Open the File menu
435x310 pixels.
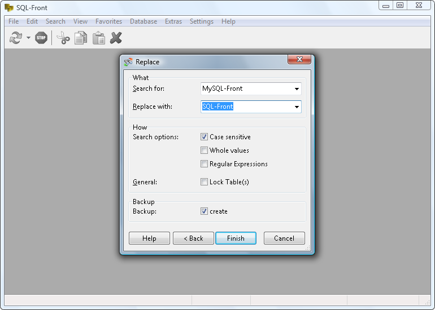(14, 21)
